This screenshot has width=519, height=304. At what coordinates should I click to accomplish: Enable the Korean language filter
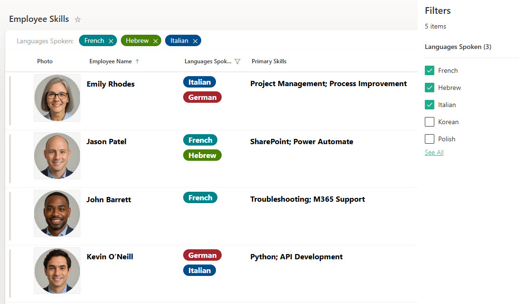[429, 122]
